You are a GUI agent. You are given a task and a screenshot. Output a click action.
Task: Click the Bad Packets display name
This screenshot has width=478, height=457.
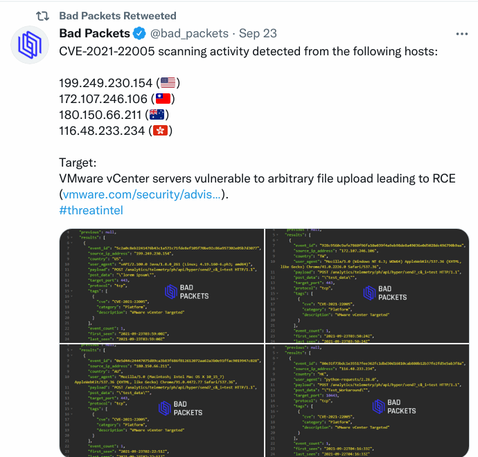point(94,33)
